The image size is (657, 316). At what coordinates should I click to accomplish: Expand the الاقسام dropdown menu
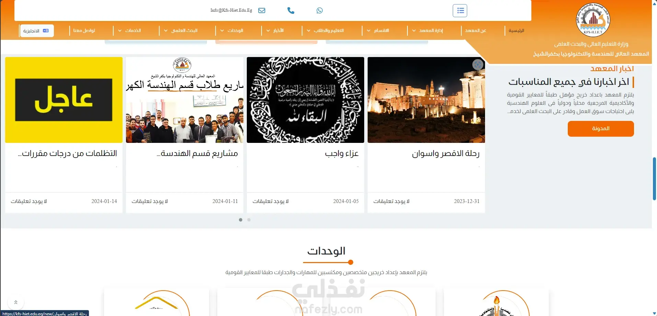(x=378, y=31)
